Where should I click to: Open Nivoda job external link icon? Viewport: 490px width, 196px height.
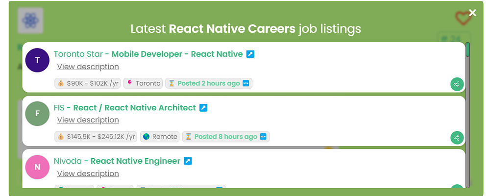click(188, 161)
